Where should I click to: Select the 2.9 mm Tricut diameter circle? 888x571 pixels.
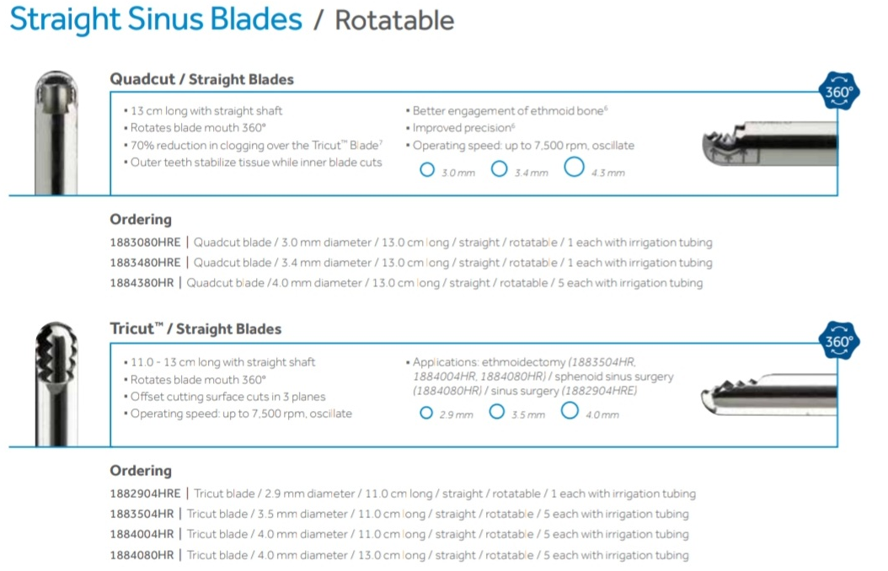[425, 413]
